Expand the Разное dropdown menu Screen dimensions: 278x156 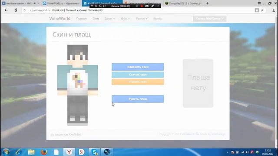point(142,19)
